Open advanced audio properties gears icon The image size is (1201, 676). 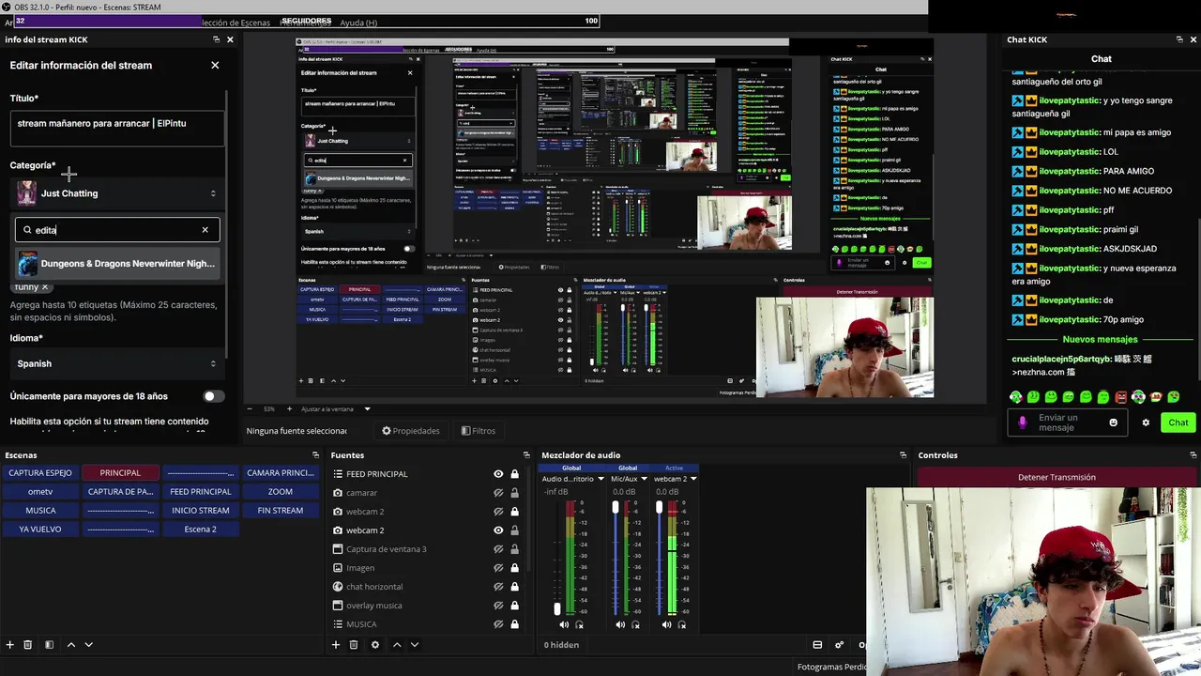coord(840,645)
